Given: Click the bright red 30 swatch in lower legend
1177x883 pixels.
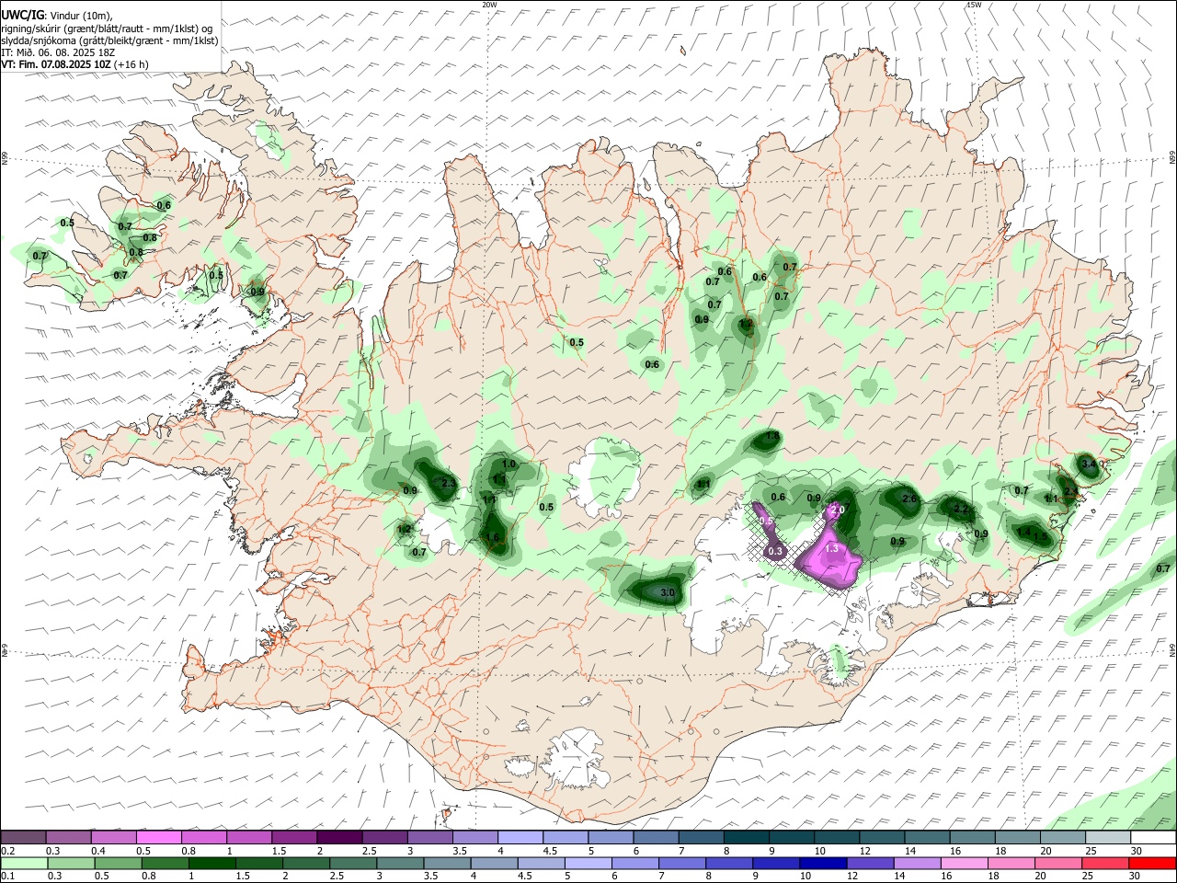Looking at the screenshot, I should 1152,863.
